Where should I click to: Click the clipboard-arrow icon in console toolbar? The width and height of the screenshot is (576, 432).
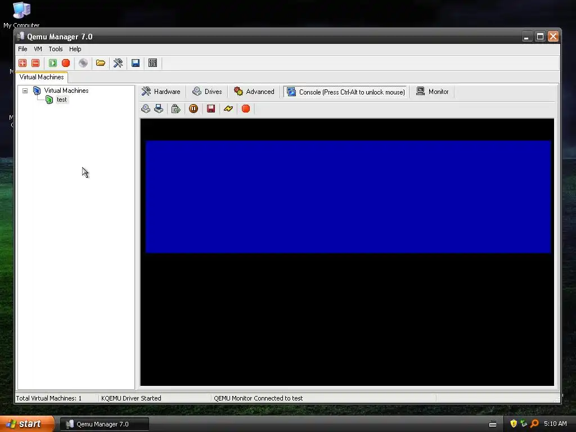point(176,109)
